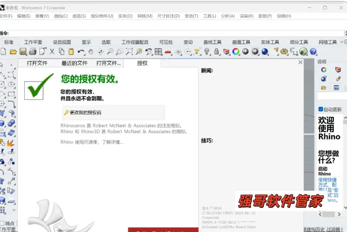Switch to the 实体工具 toolbar tab

(x=270, y=42)
